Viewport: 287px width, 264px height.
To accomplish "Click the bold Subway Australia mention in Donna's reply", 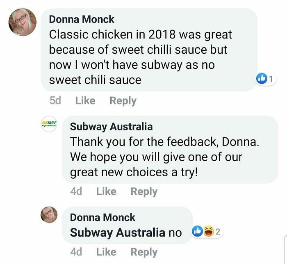I will pos(118,232).
